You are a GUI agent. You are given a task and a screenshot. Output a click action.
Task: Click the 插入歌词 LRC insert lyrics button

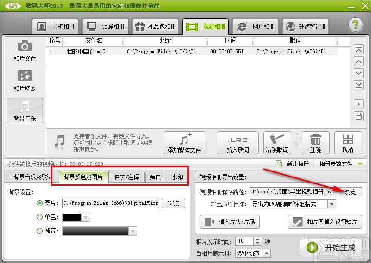click(x=237, y=143)
